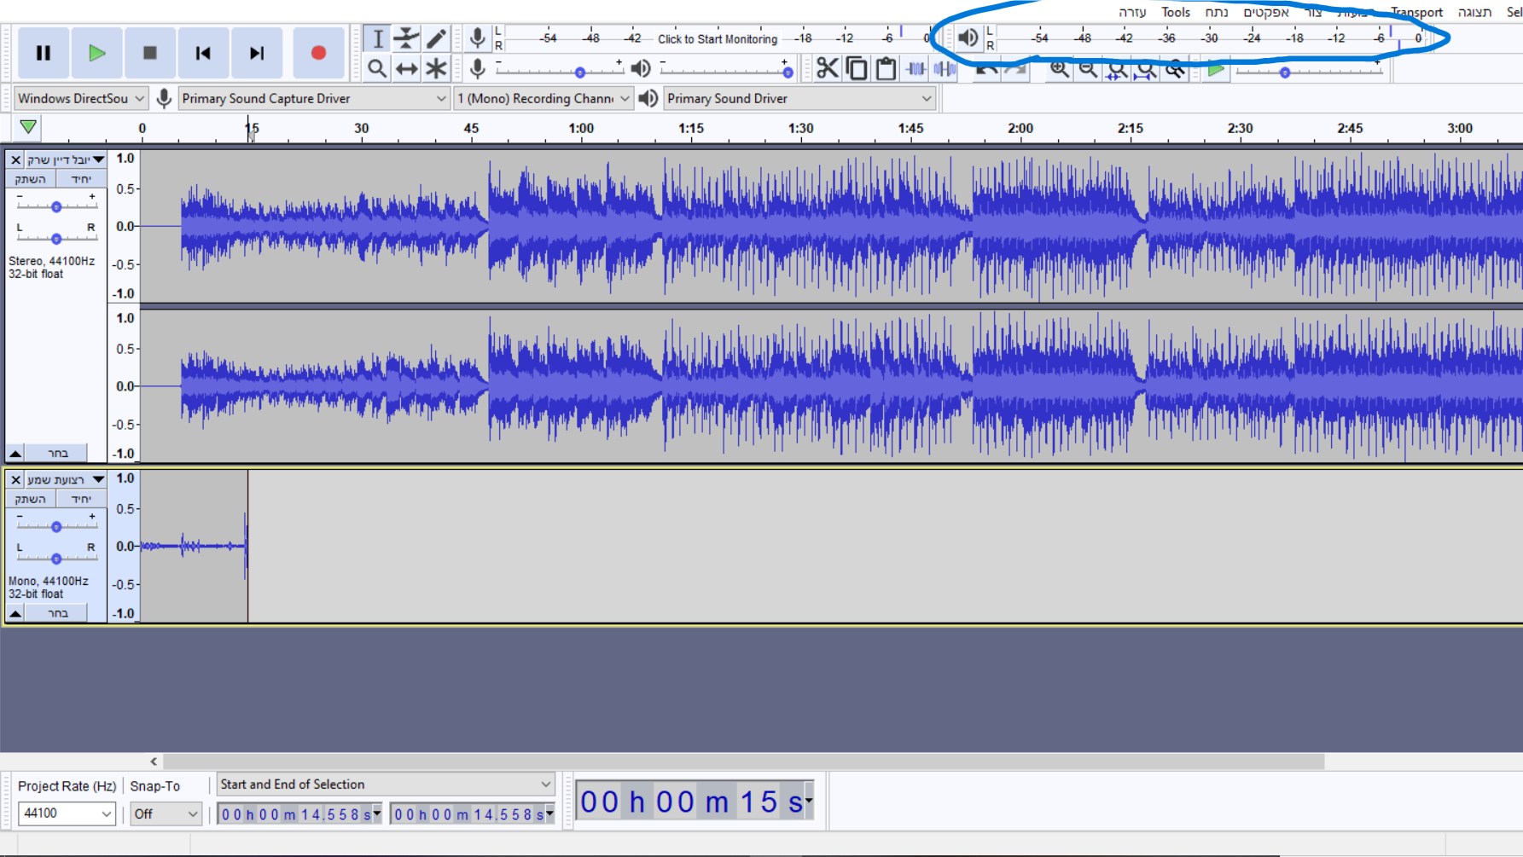
Task: Click the Zoom In magnifier button
Action: tap(1059, 69)
